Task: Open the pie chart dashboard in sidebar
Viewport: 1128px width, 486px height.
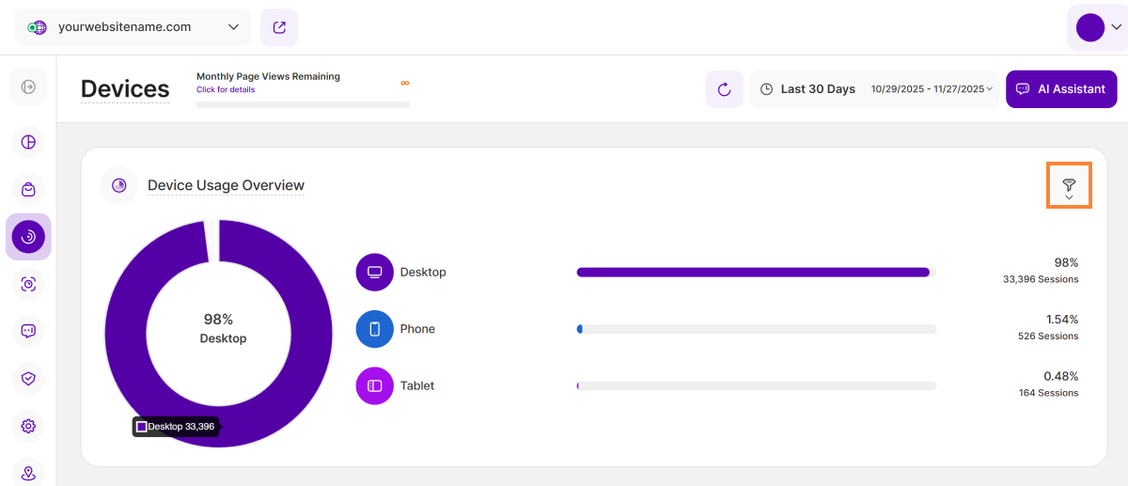Action: [x=28, y=142]
